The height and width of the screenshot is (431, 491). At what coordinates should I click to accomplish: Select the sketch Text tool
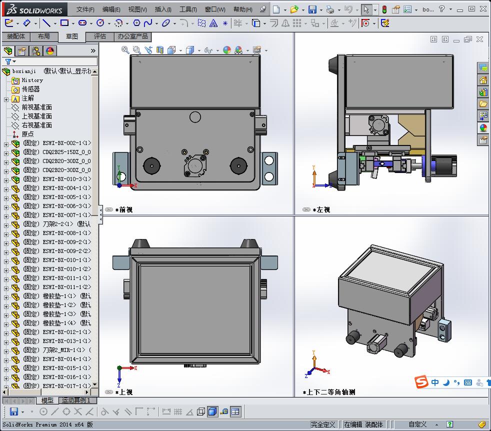213,23
